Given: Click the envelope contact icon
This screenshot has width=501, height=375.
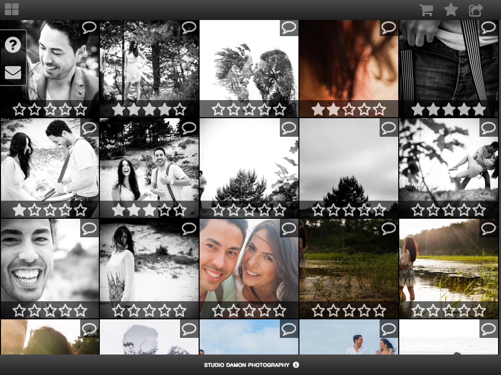Looking at the screenshot, I should [x=13, y=72].
